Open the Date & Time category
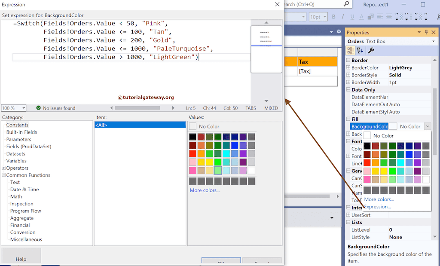Viewport: 440px width, 266px height. pyautogui.click(x=24, y=189)
